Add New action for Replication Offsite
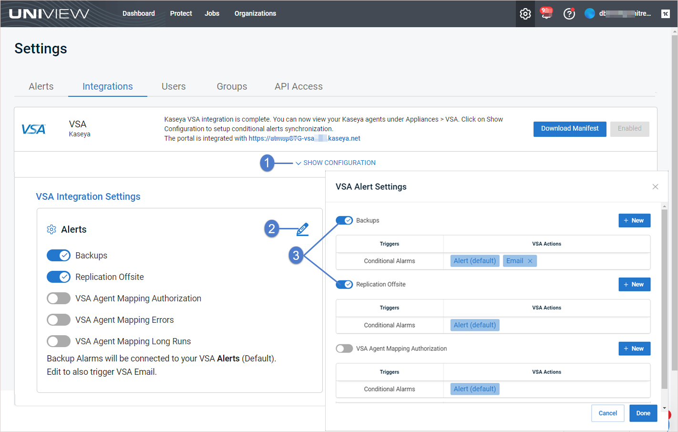The width and height of the screenshot is (678, 432). [x=634, y=284]
